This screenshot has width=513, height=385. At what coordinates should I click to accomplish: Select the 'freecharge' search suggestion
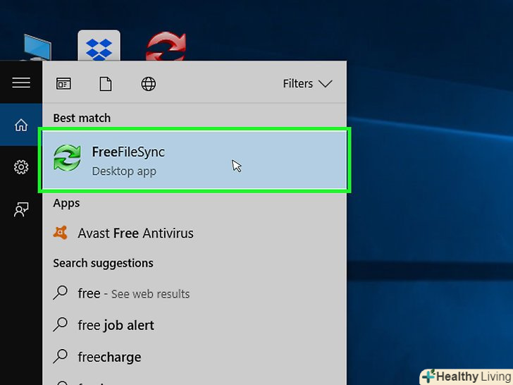pos(194,357)
